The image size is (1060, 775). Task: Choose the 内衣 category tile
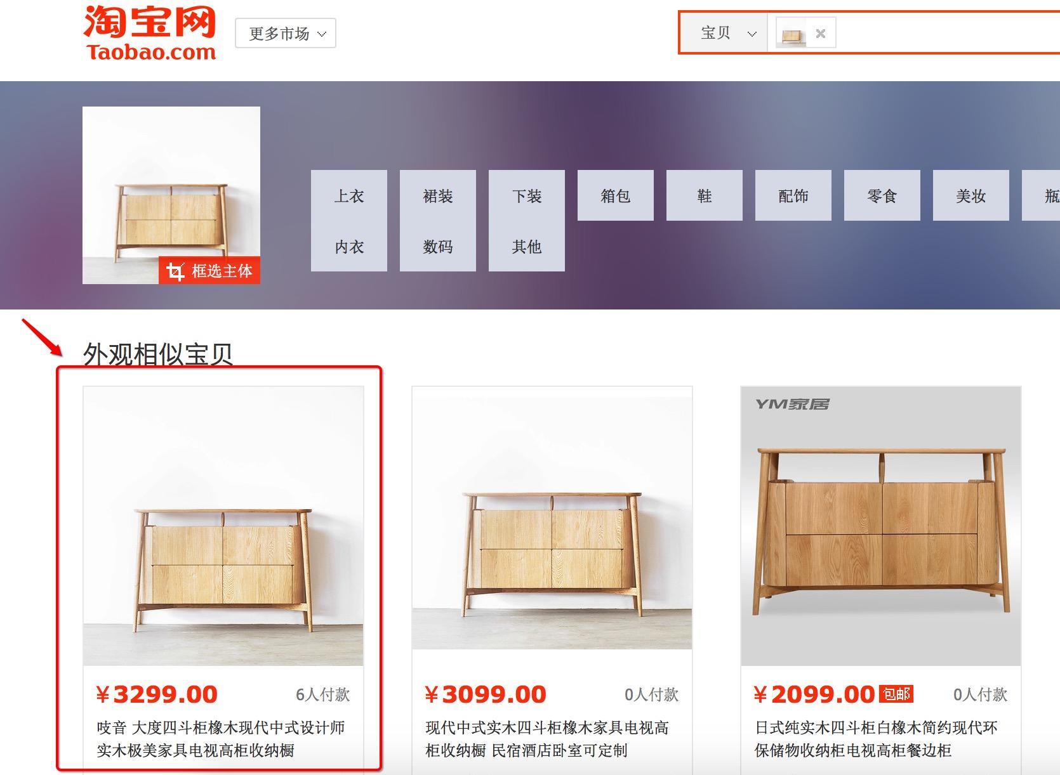tap(349, 246)
